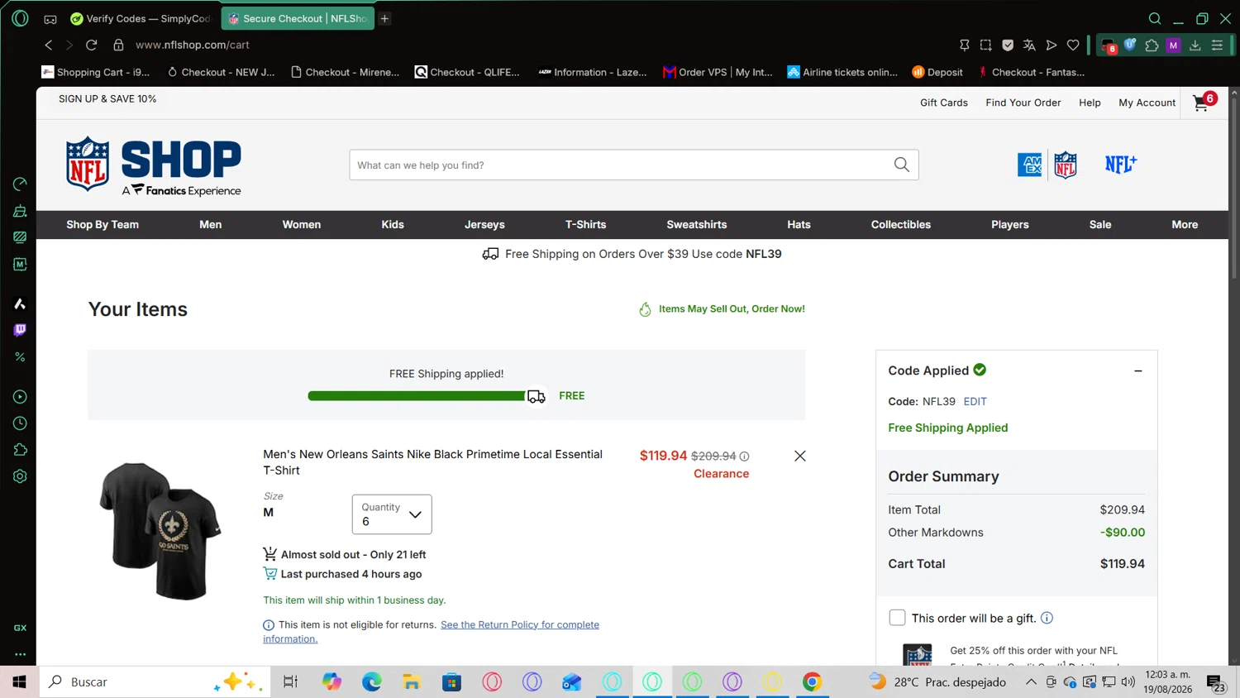Click the magnifier icon in NFL Shop search

tap(902, 165)
